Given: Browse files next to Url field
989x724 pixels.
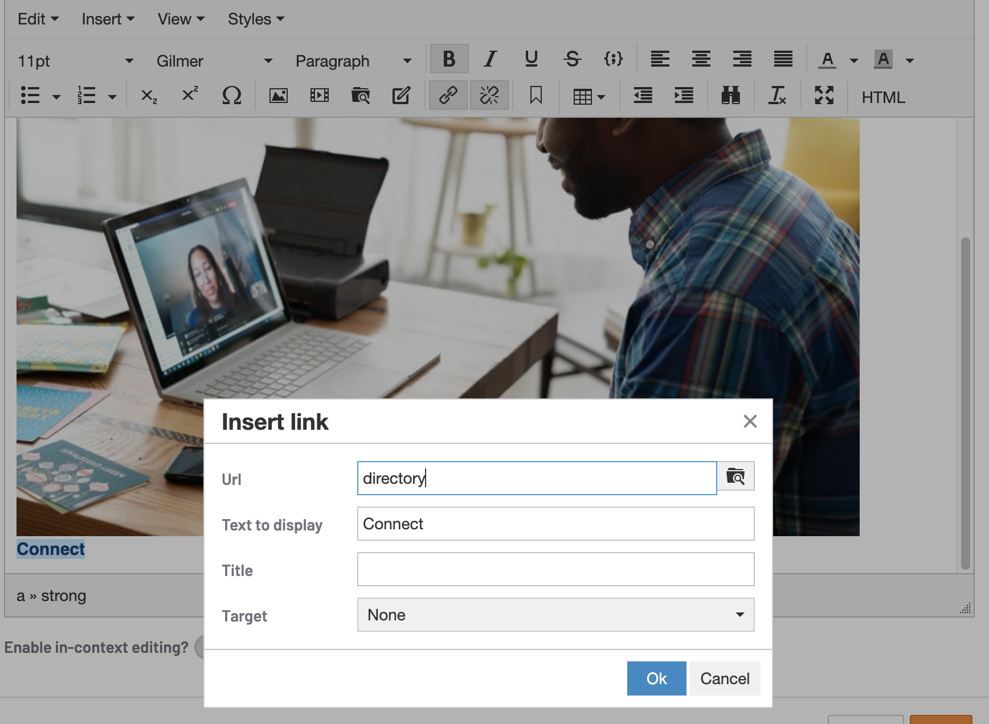Looking at the screenshot, I should [735, 476].
